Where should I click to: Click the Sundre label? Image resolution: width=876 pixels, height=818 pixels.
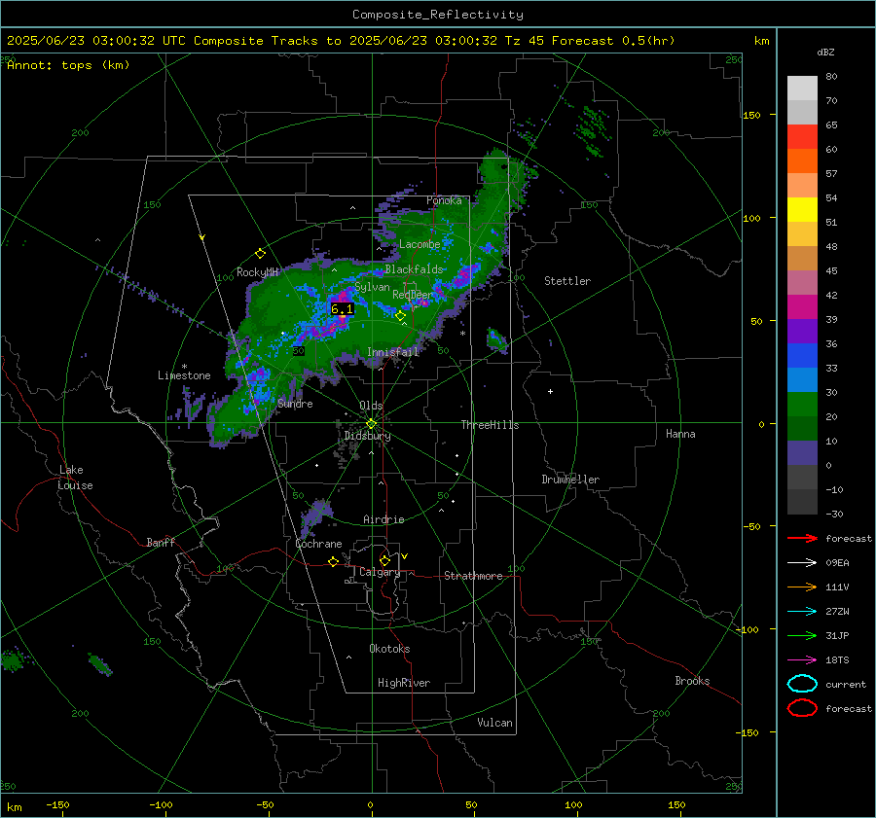295,403
